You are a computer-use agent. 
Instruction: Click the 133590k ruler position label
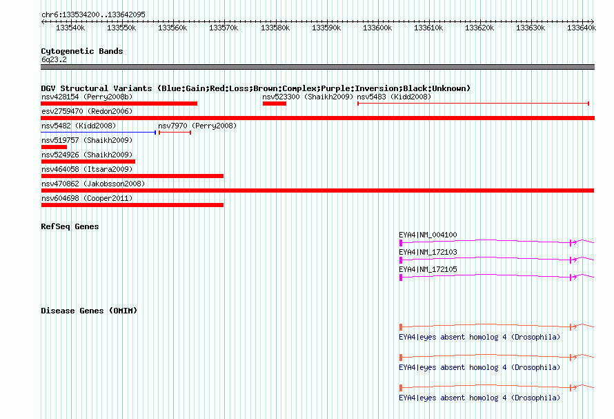click(326, 28)
